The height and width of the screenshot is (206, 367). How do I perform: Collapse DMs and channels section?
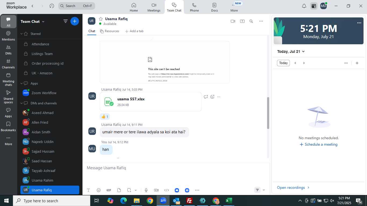(x=21, y=103)
